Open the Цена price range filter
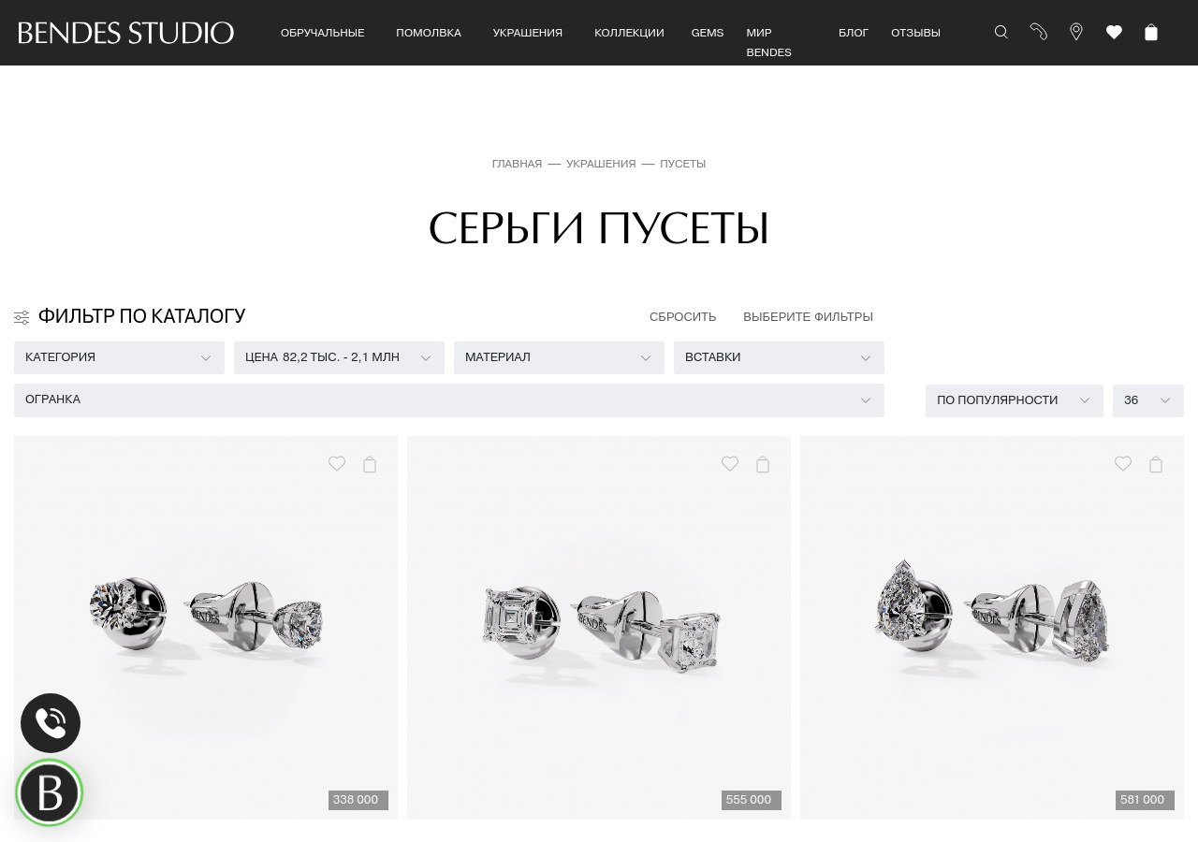1198x842 pixels. pos(339,357)
